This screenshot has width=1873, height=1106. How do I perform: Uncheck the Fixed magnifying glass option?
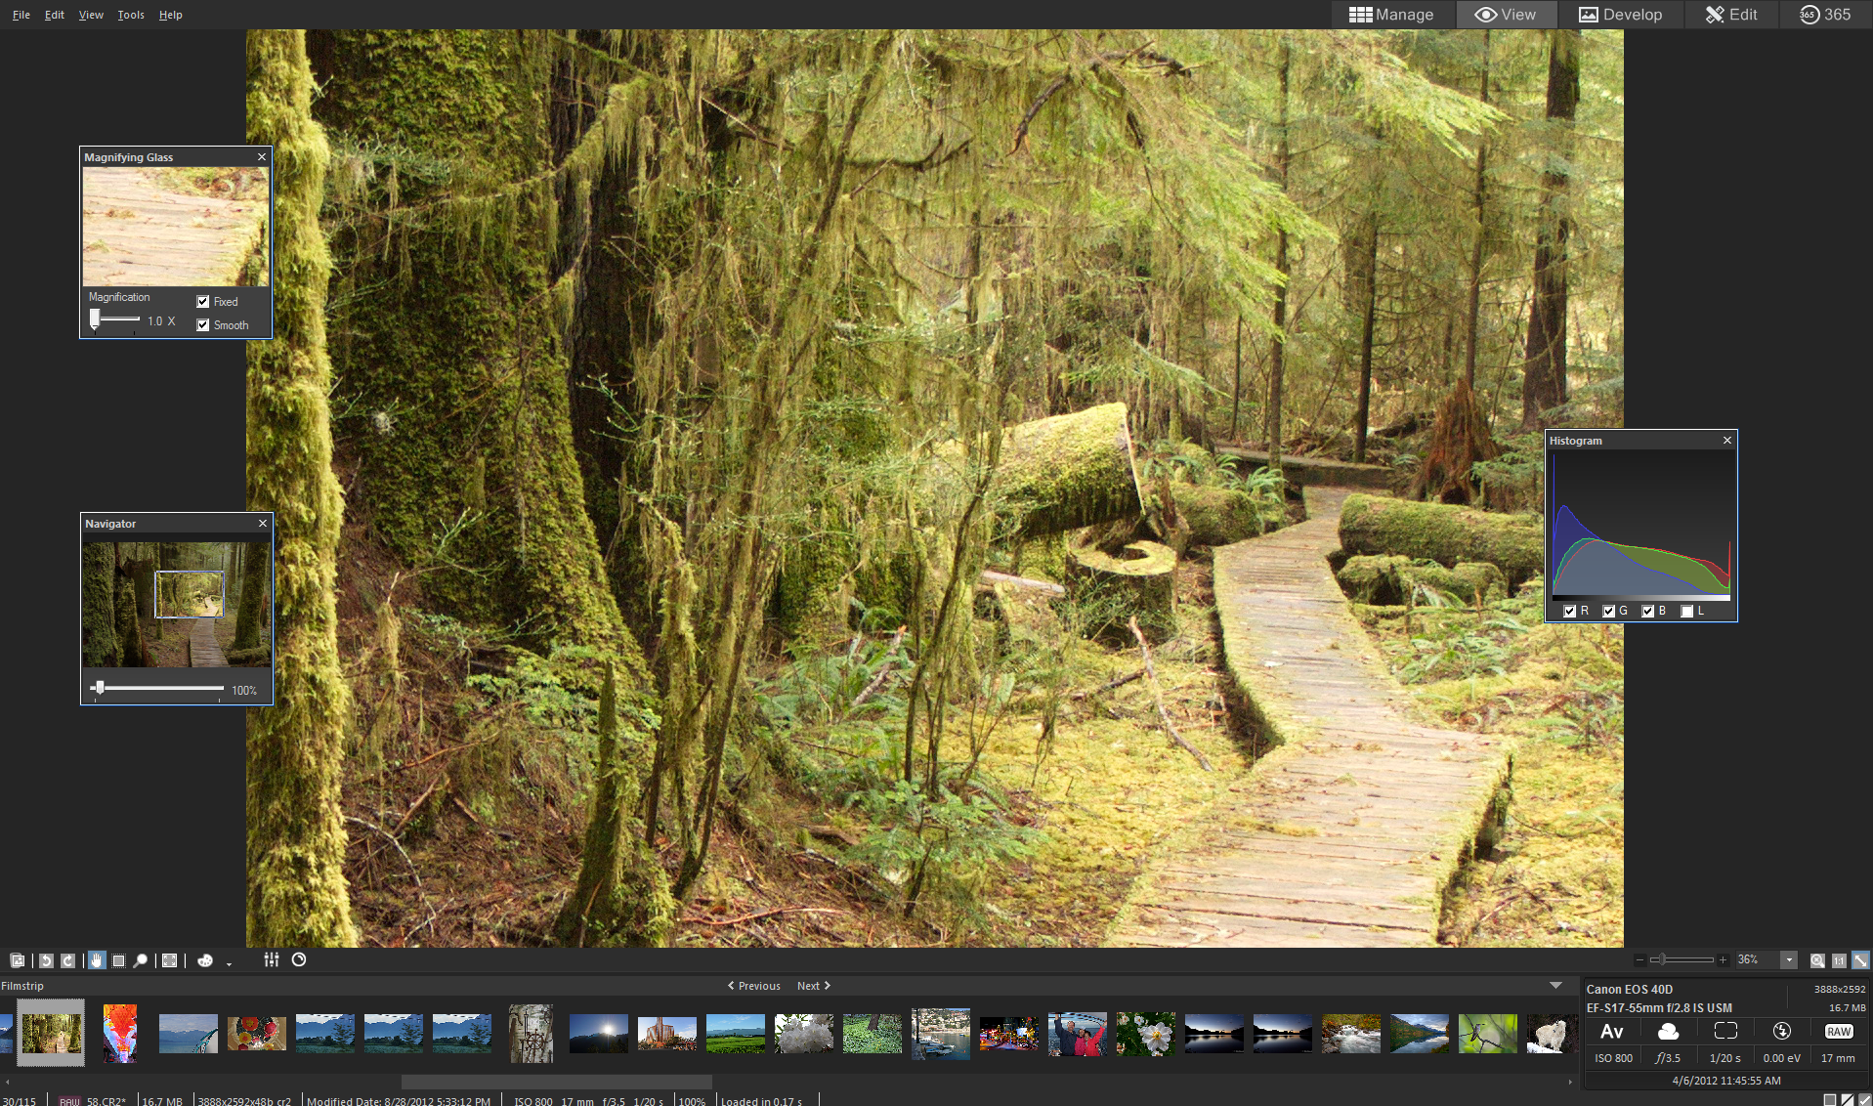pyautogui.click(x=203, y=302)
